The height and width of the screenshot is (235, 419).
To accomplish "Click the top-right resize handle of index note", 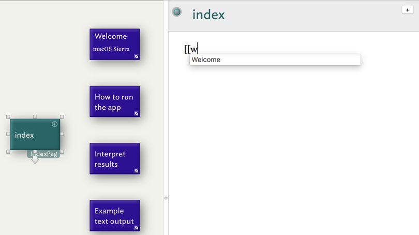I will (x=62, y=117).
